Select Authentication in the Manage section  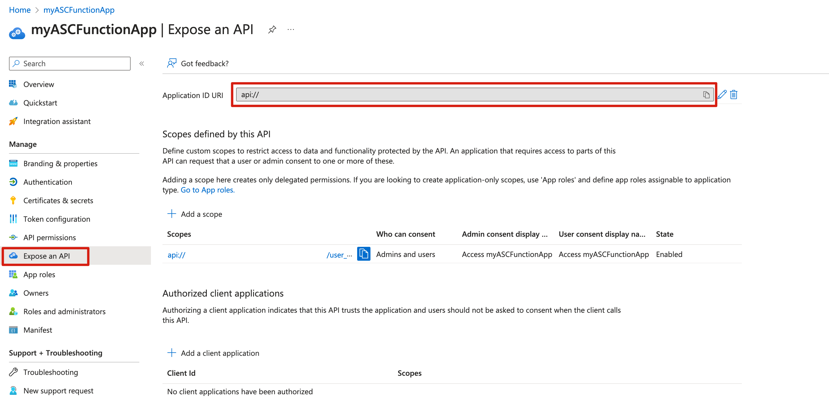click(48, 182)
